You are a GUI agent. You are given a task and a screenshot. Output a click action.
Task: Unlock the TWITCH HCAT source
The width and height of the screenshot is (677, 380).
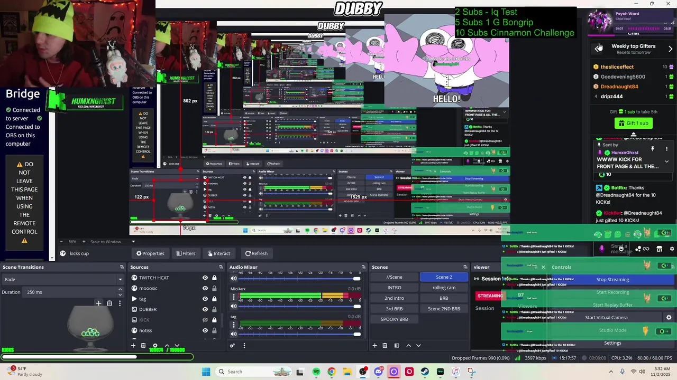pyautogui.click(x=214, y=278)
